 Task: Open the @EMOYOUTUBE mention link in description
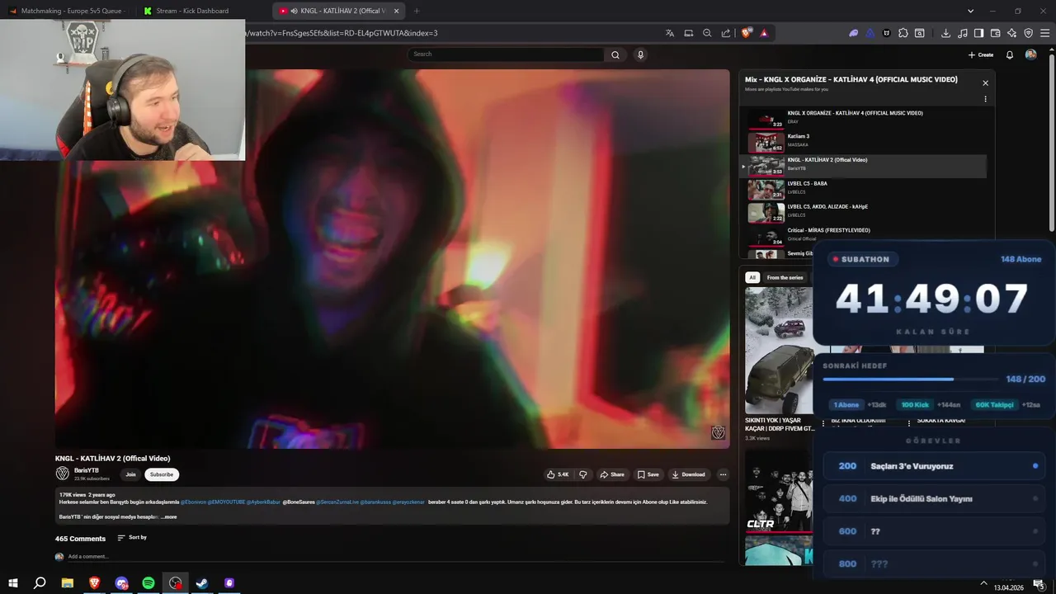click(x=226, y=502)
